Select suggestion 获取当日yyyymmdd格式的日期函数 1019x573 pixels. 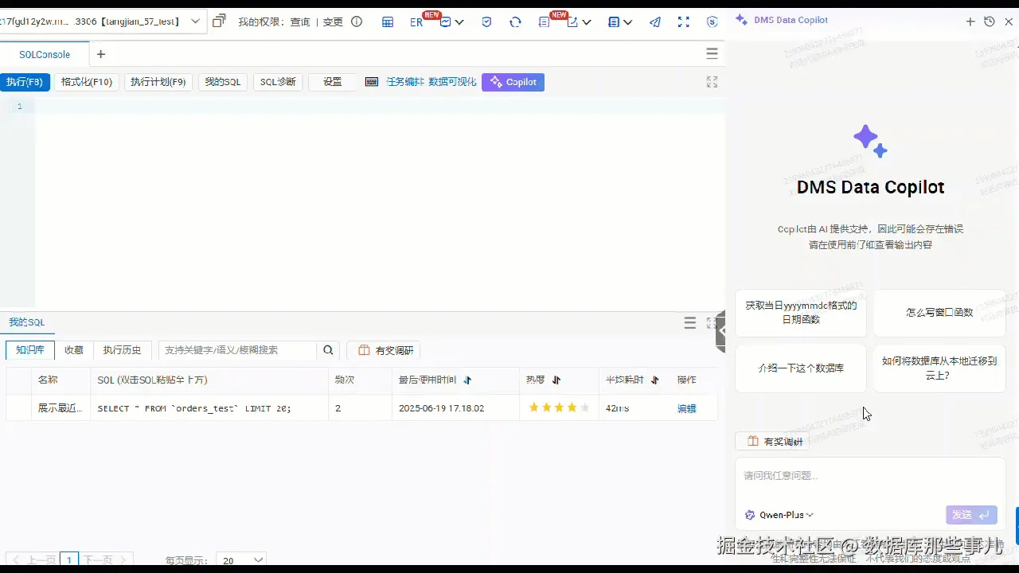801,313
